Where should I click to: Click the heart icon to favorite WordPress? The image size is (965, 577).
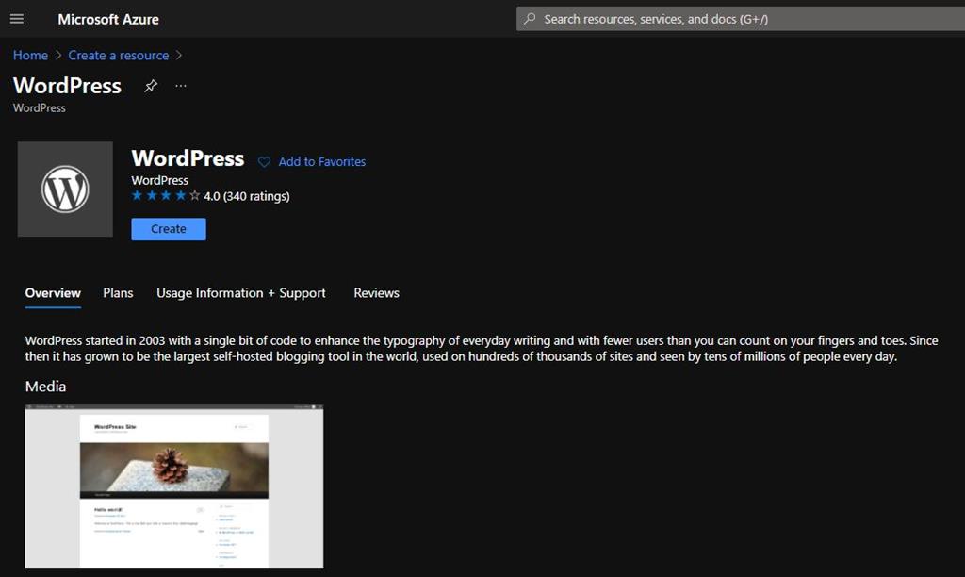point(263,161)
